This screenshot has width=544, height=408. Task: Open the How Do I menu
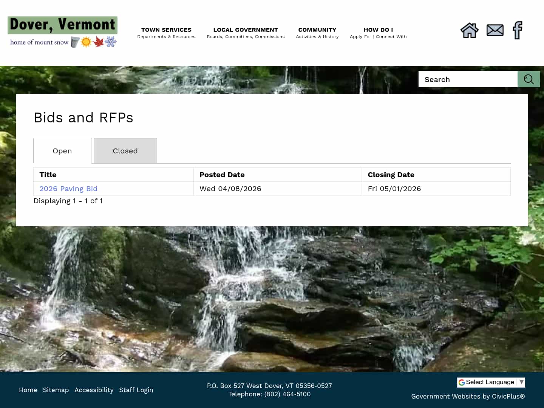[378, 32]
